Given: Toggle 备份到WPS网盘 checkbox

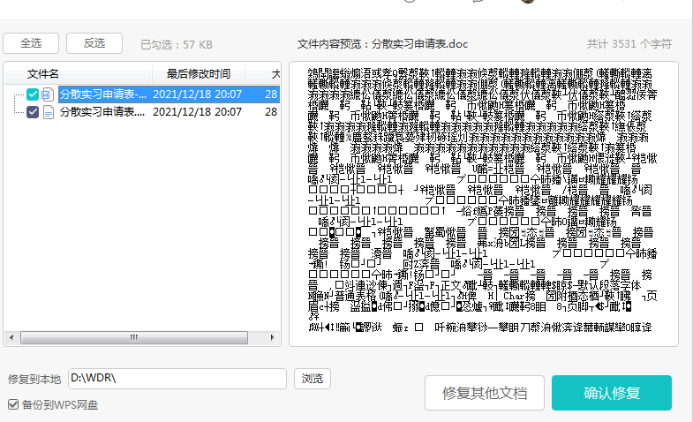Looking at the screenshot, I should click(x=13, y=404).
